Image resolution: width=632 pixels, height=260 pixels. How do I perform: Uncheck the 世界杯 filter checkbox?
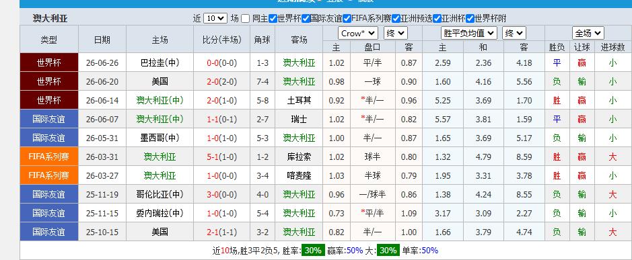(273, 18)
